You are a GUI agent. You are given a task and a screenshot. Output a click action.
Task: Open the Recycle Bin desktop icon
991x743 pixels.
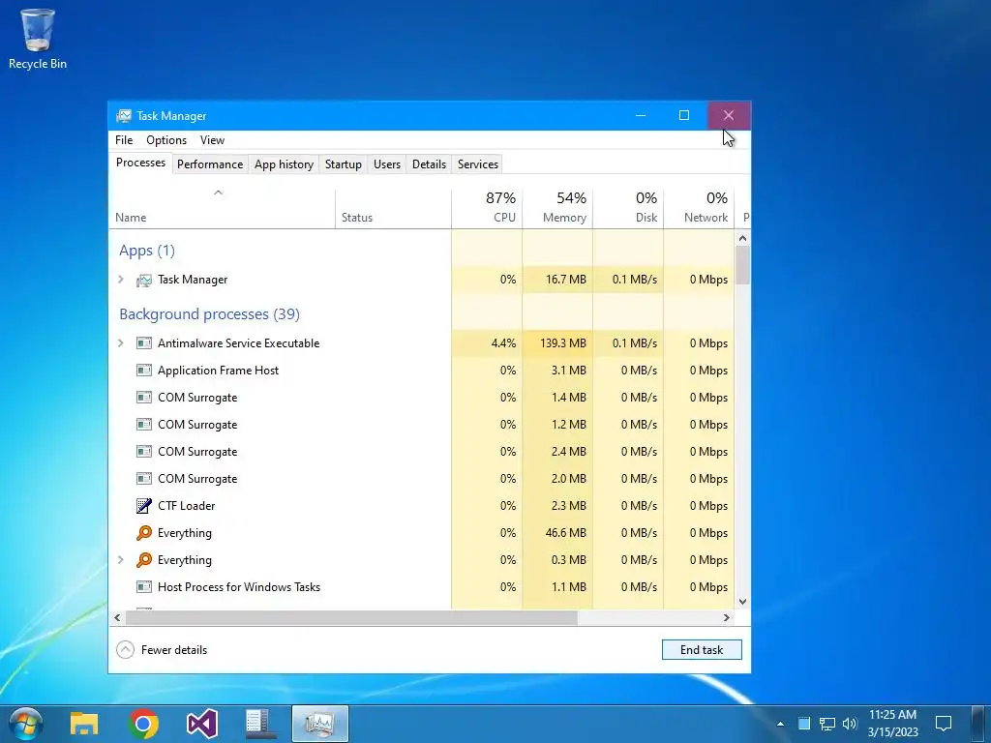(x=38, y=39)
